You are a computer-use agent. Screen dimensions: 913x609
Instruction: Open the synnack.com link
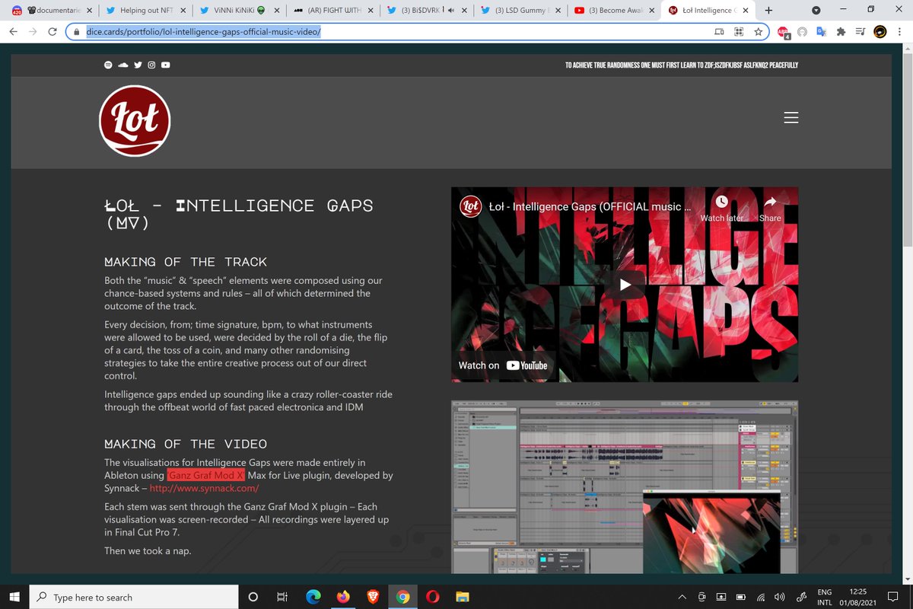coord(204,489)
